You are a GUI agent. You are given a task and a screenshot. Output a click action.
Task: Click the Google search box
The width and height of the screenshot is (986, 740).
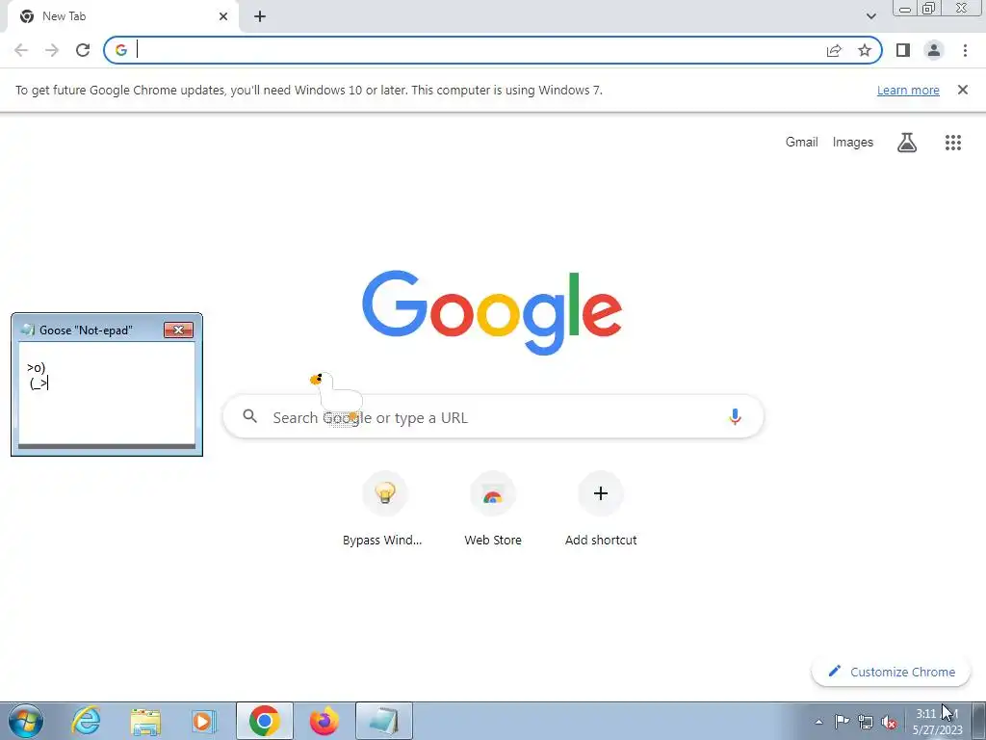(x=493, y=416)
